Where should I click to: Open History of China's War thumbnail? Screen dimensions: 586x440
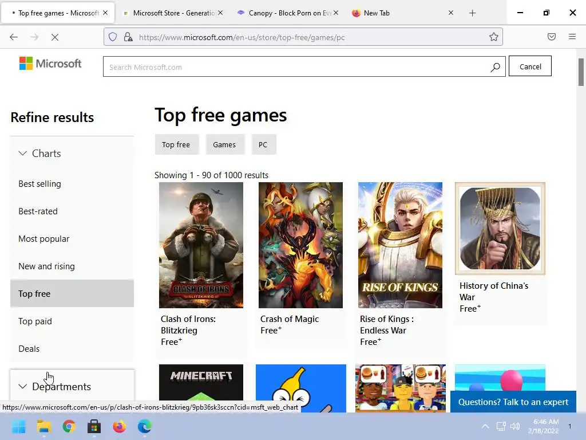pyautogui.click(x=500, y=228)
